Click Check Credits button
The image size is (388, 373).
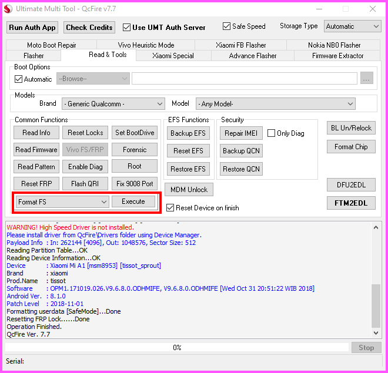pyautogui.click(x=89, y=28)
